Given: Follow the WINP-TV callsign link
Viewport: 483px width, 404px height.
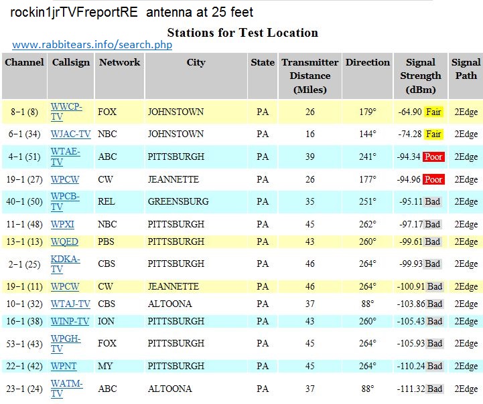Looking at the screenshot, I should point(70,322).
